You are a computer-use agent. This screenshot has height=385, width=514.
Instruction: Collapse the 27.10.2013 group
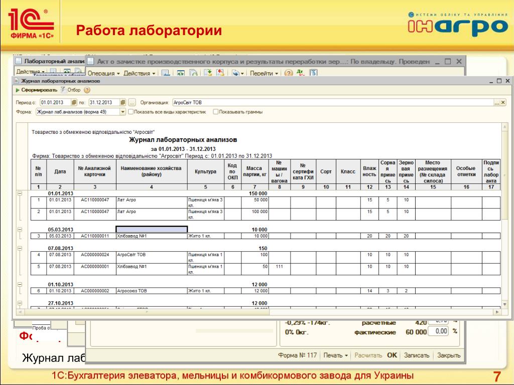coord(20,303)
